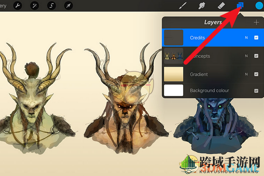Open the Actions wrench menu
Screen dimensions: 264x176
tap(18, 6)
